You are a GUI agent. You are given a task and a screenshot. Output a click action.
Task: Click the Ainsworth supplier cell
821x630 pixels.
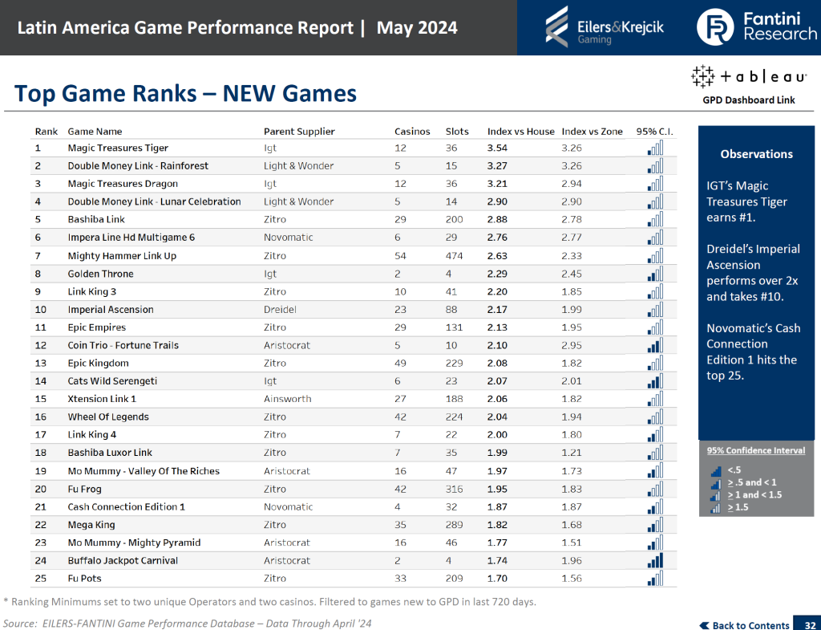pos(288,399)
